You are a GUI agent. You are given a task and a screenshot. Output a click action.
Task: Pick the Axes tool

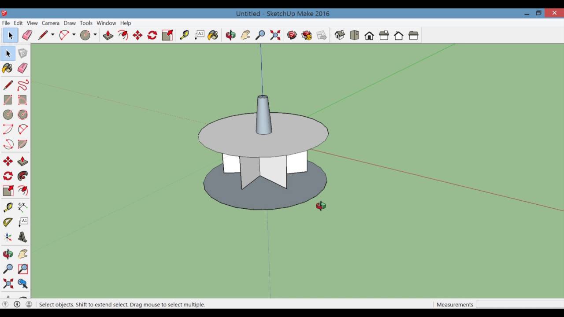click(x=8, y=237)
